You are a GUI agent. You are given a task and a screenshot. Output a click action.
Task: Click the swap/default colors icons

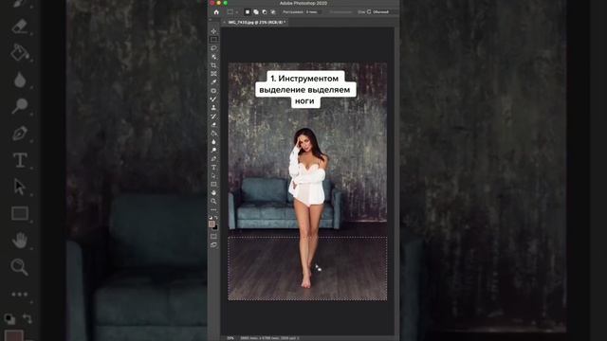tap(213, 218)
